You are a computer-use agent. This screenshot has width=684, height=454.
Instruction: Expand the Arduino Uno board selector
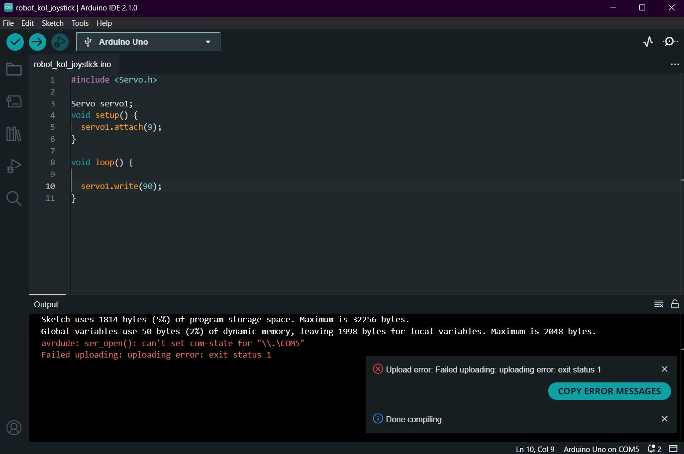pyautogui.click(x=148, y=42)
